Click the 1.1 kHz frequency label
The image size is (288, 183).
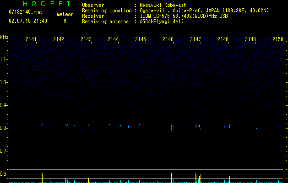4,59
